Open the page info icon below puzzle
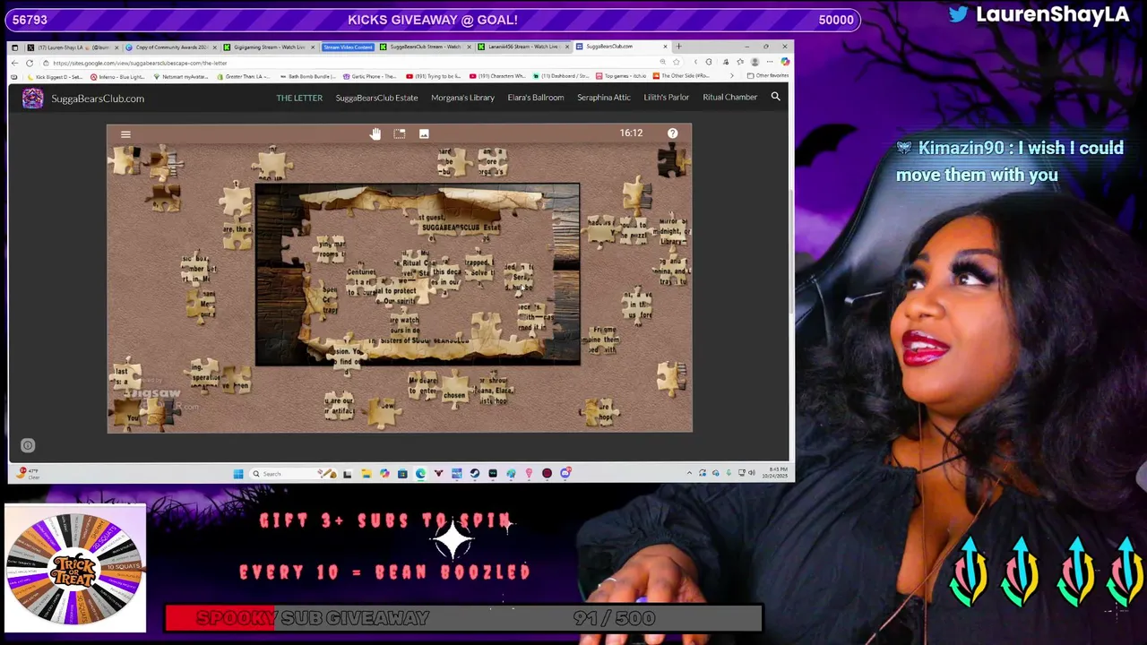The image size is (1147, 645). click(x=28, y=445)
